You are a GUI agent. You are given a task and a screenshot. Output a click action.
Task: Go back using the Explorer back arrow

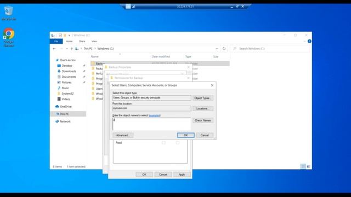pos(54,49)
